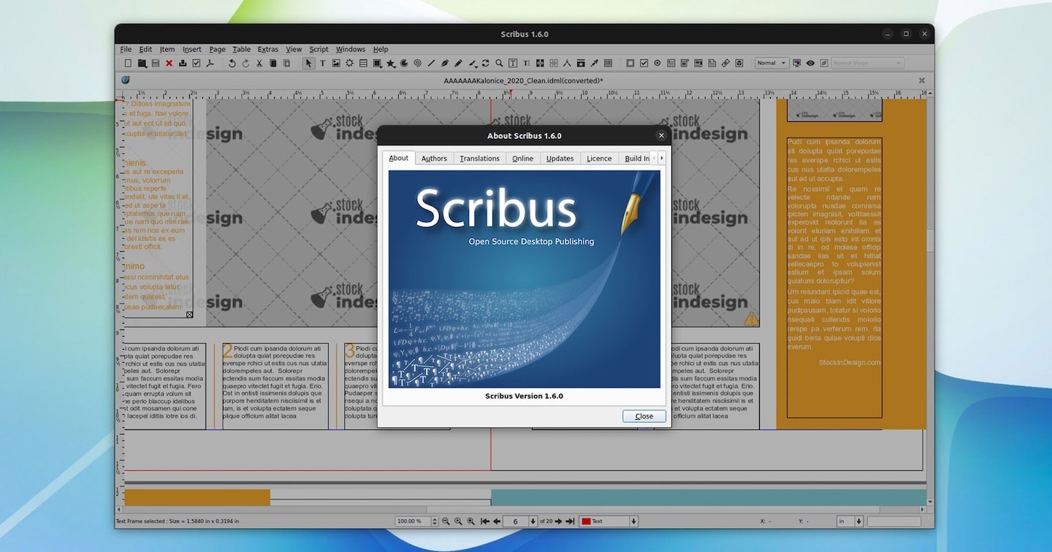This screenshot has height=552, width=1052.
Task: Insert PDF Radio Button tool
Action: point(657,64)
